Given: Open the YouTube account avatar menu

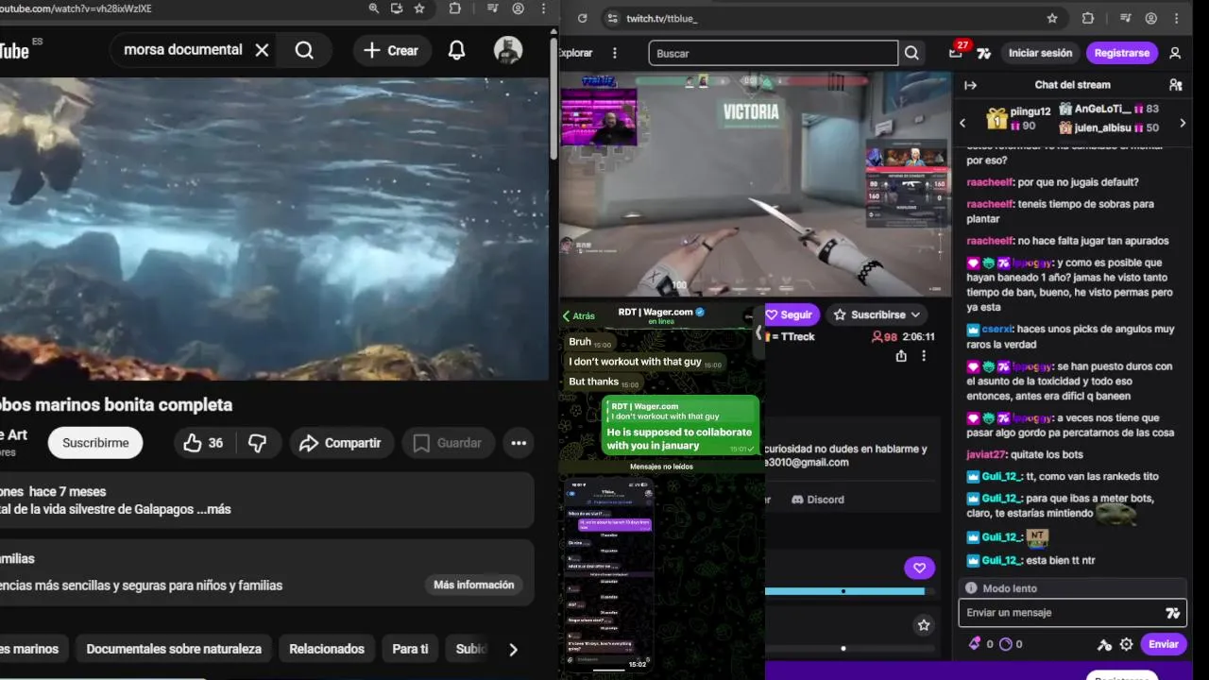Looking at the screenshot, I should pos(508,50).
